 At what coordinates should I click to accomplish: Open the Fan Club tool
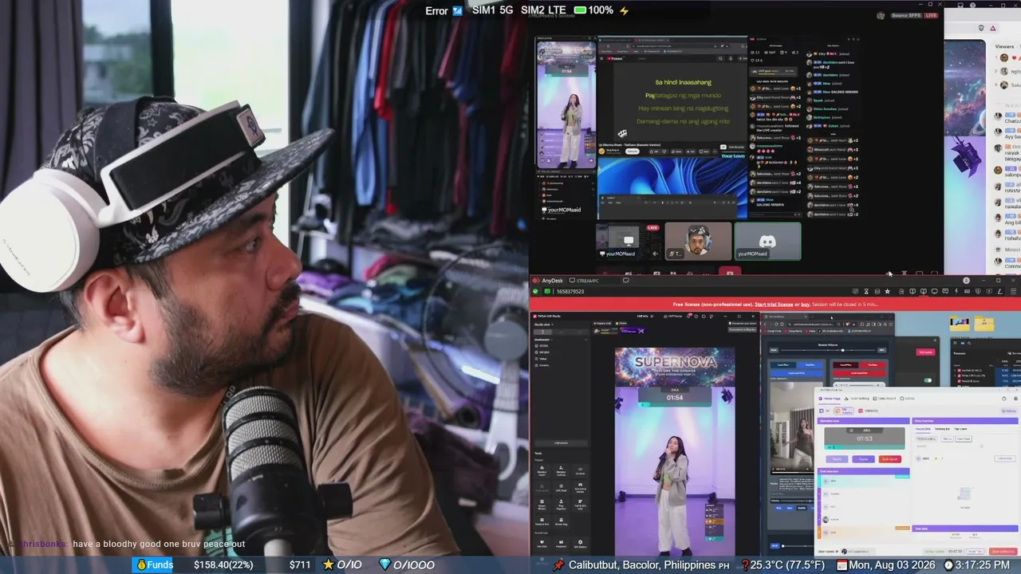542,545
